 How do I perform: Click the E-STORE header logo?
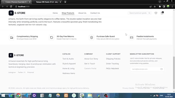click(x=17, y=13)
